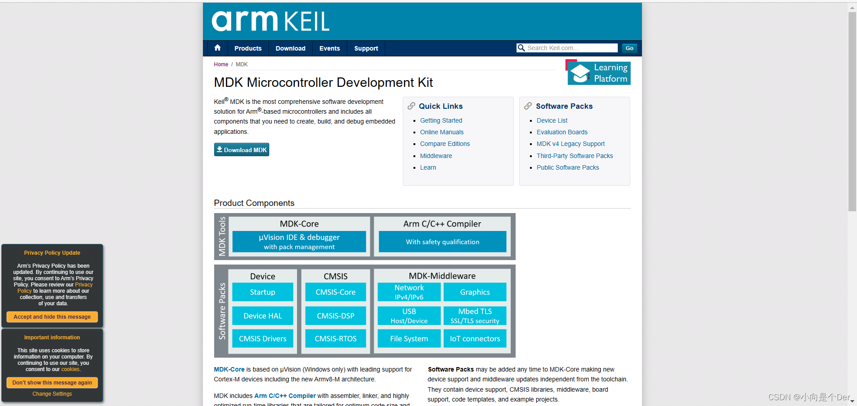This screenshot has height=406, width=857.
Task: Open the Download menu
Action: (x=290, y=48)
